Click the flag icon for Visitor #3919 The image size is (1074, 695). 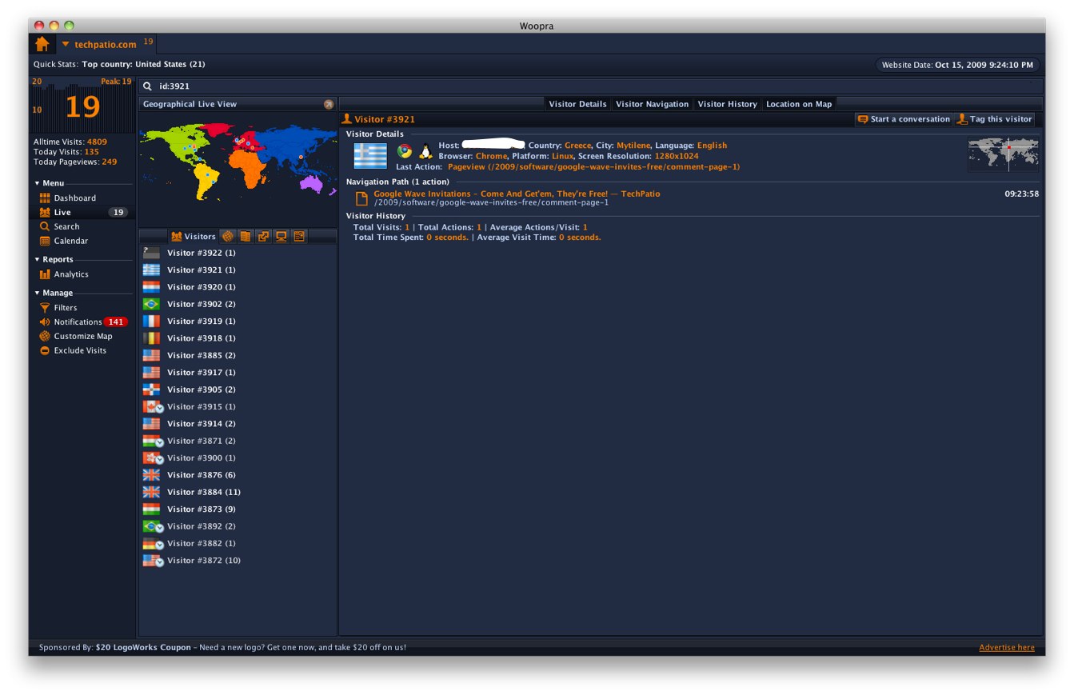pyautogui.click(x=151, y=322)
